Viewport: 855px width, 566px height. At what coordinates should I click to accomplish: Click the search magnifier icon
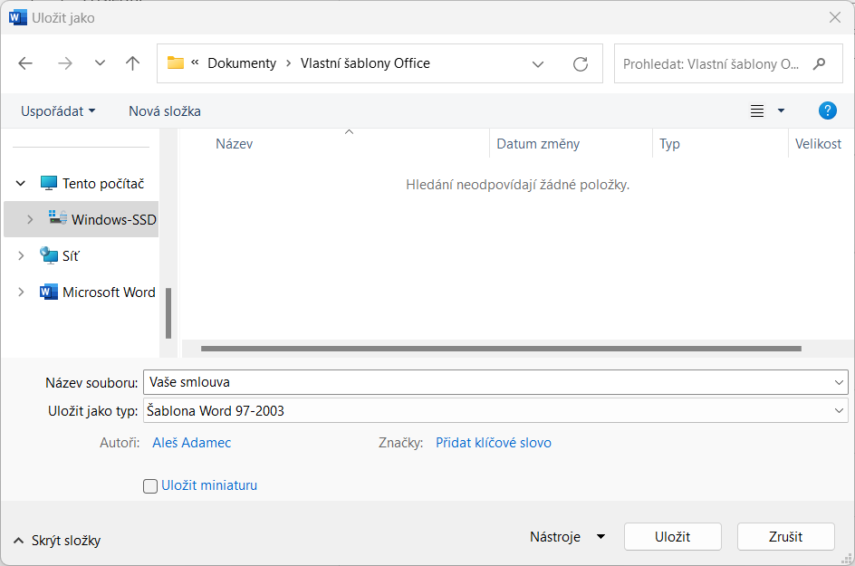[x=820, y=64]
